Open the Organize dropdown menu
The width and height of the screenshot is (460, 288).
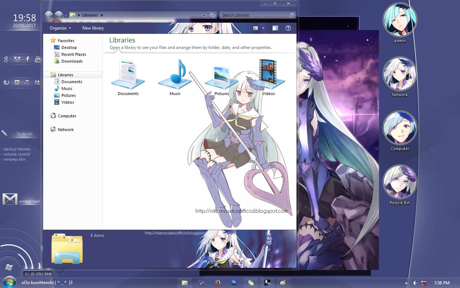(x=60, y=28)
